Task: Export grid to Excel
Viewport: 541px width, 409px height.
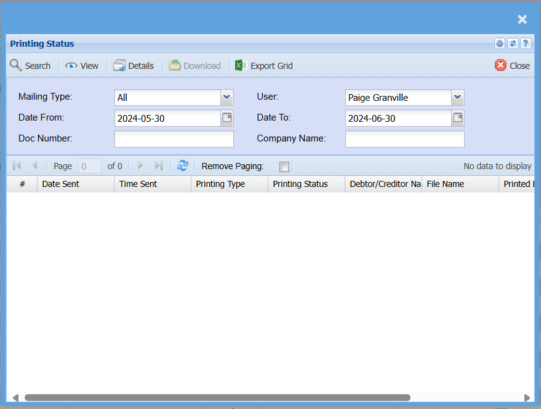Action: (264, 66)
